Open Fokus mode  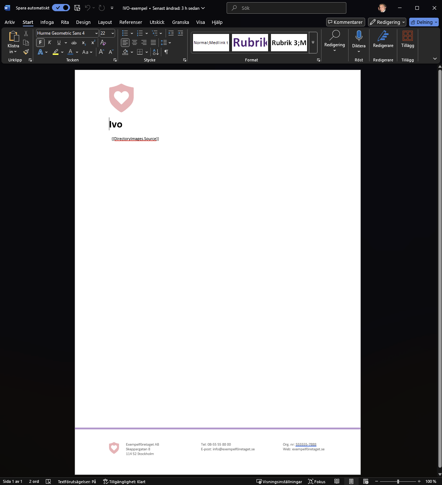[x=317, y=481]
